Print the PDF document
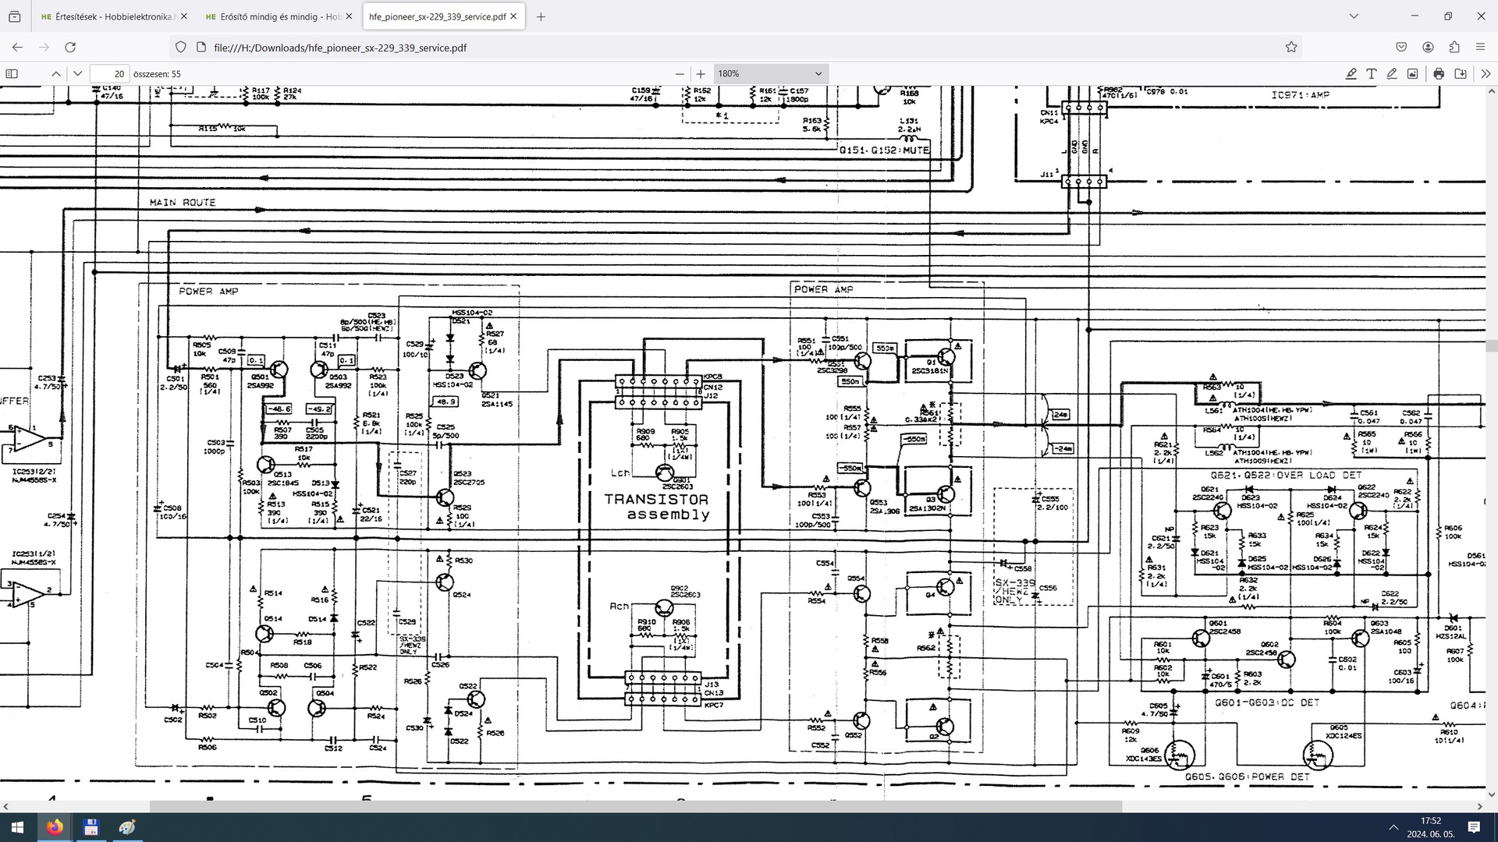Image resolution: width=1498 pixels, height=842 pixels. [x=1439, y=73]
